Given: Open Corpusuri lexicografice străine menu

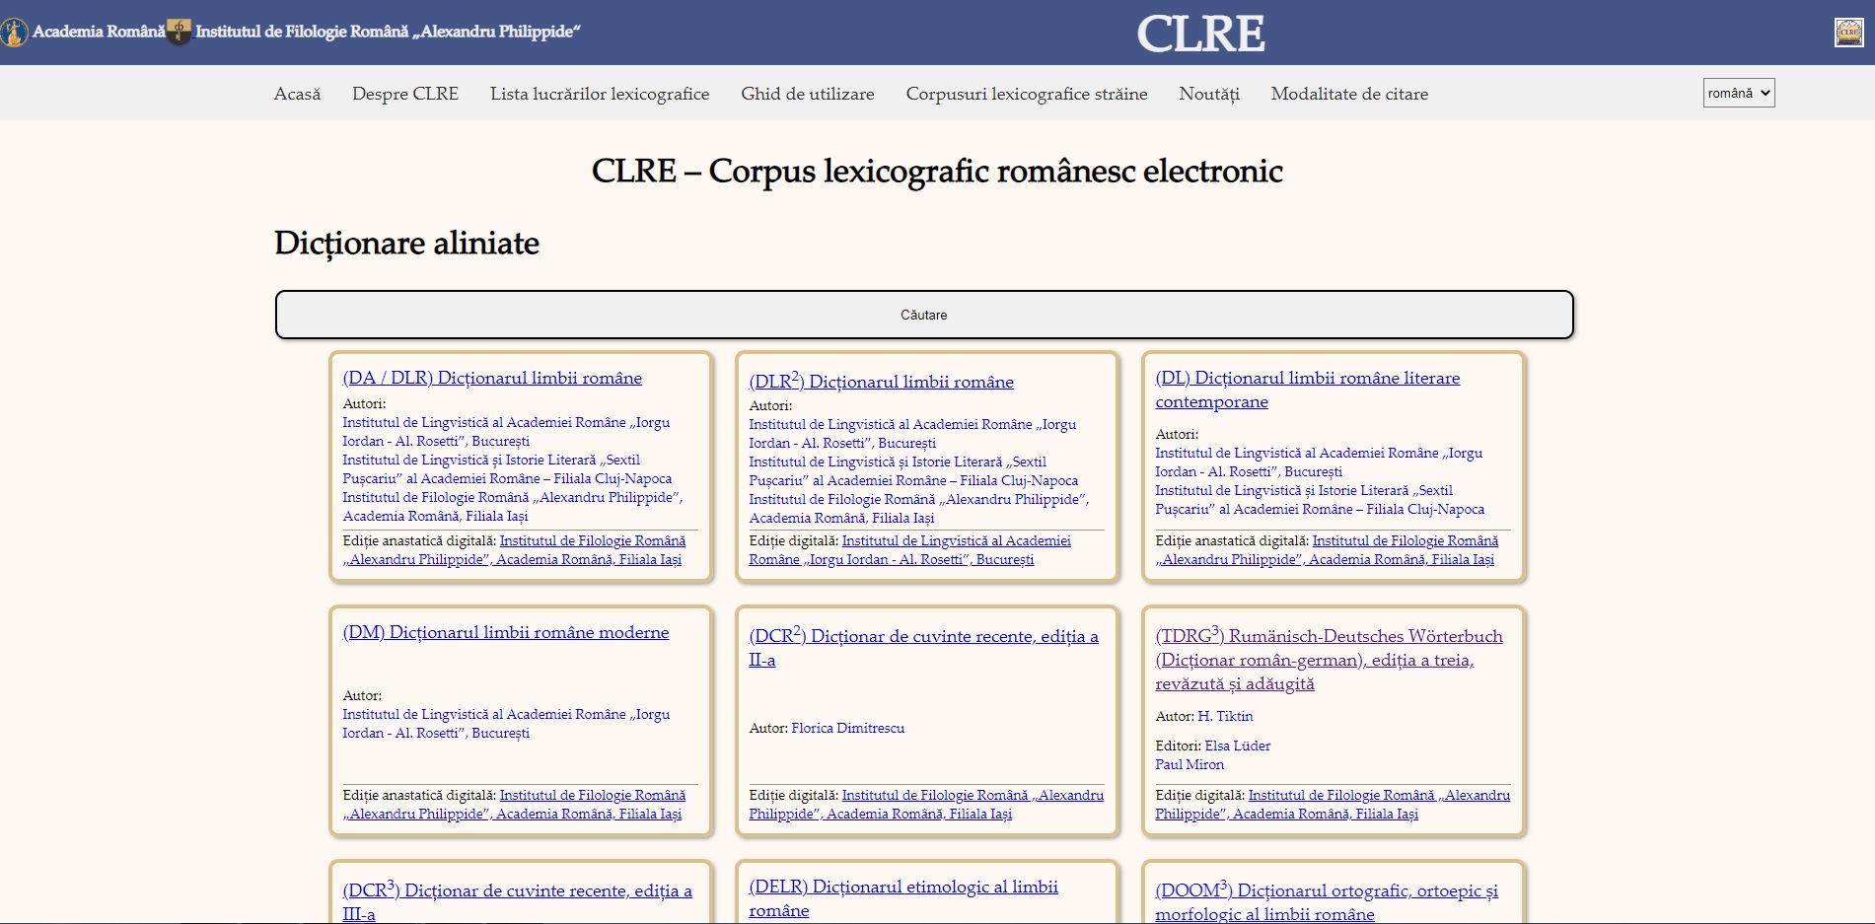Looking at the screenshot, I should point(1027,94).
